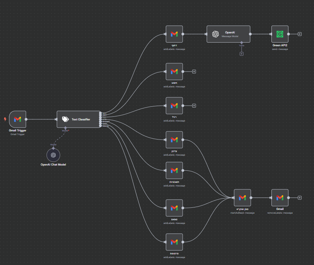The height and width of the screenshot is (265, 314).
Task: Click the סמן שנקרא node output connector
Action: point(251,198)
